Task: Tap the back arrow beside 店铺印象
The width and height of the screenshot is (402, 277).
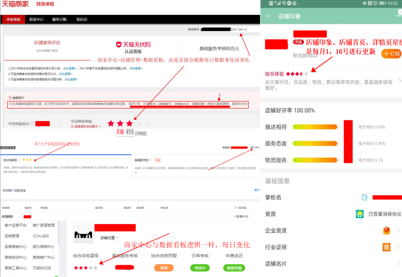Action: (x=269, y=17)
